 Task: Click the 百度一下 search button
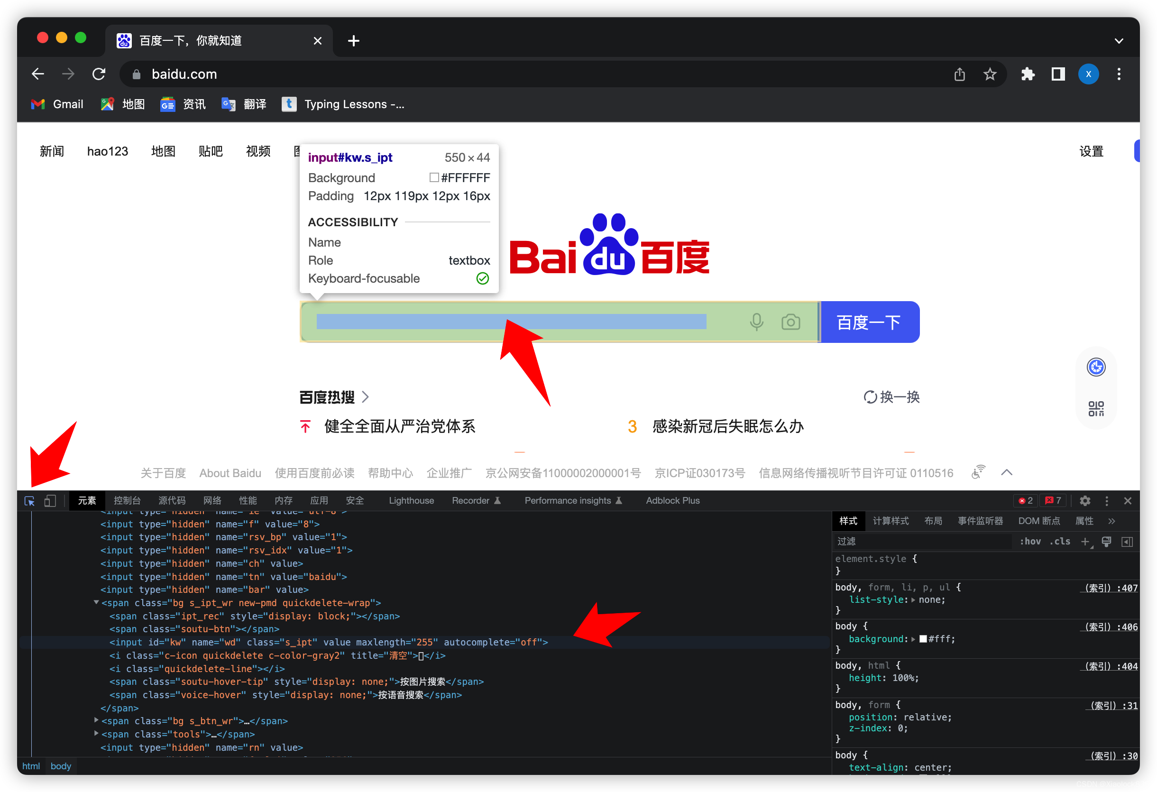click(869, 322)
